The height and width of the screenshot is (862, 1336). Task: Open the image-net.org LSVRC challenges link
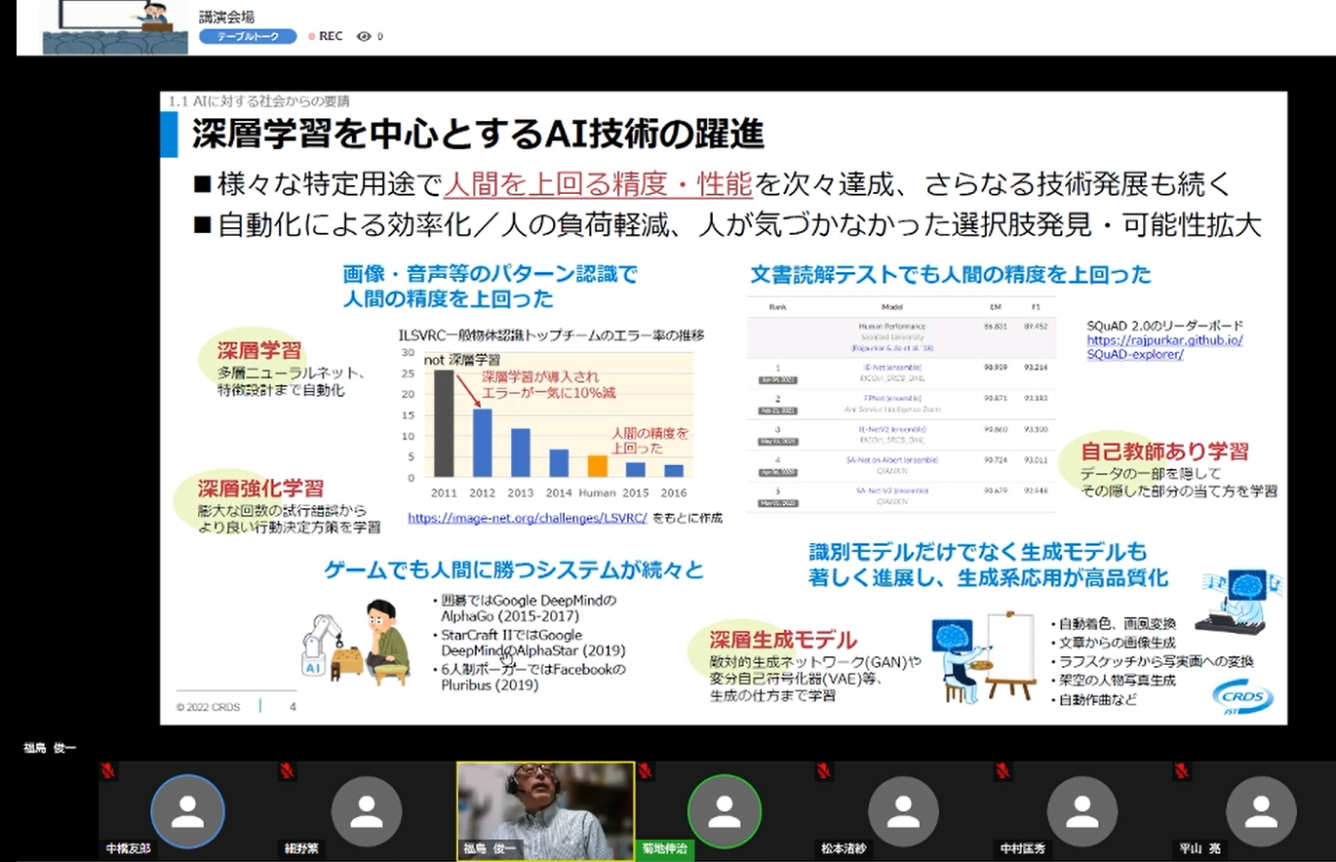(x=527, y=518)
